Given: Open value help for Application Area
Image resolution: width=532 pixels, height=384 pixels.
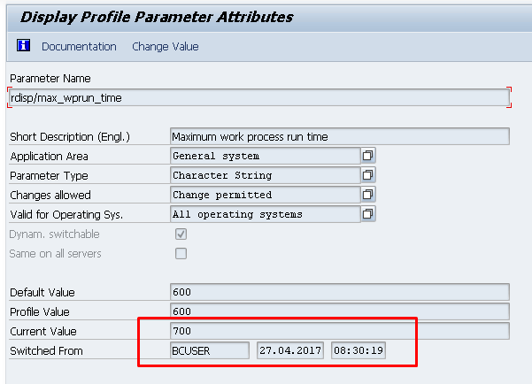Looking at the screenshot, I should tap(367, 156).
